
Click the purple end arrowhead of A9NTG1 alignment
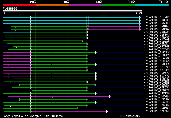[x=140, y=26]
